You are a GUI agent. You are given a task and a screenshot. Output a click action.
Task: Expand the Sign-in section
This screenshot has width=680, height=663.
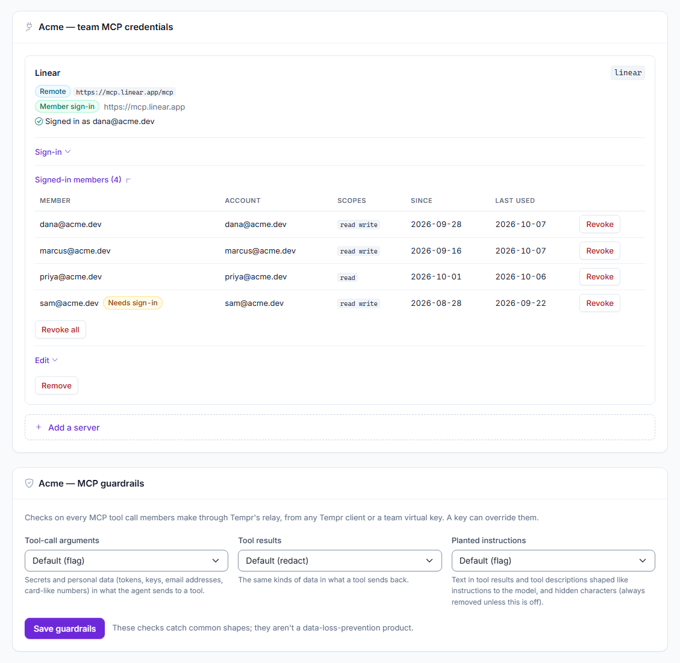(53, 152)
